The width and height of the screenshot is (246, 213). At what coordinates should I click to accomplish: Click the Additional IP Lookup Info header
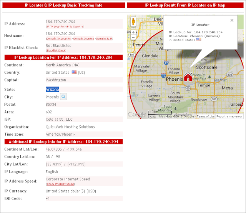click(x=63, y=141)
